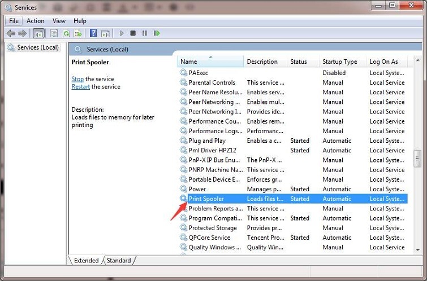The image size is (427, 281).
Task: Select the Plug and Play service row
Action: 207,140
